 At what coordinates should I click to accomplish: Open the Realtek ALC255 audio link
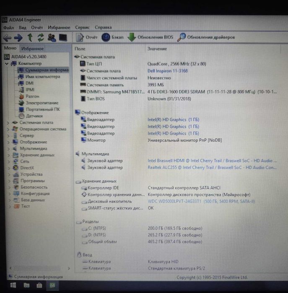[212, 167]
